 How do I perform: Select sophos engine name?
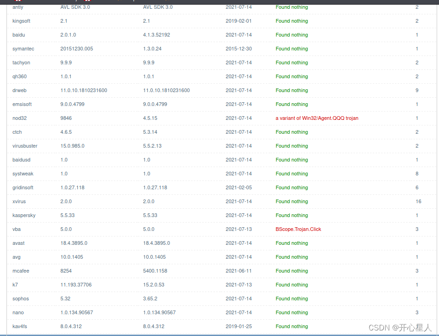click(x=21, y=299)
